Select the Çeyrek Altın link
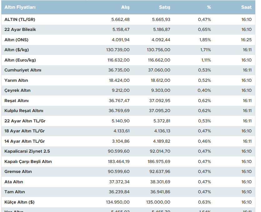 (18, 91)
